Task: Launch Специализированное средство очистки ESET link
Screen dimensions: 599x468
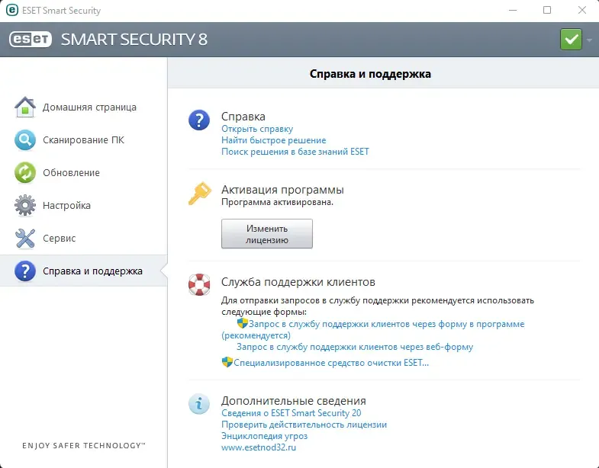Action: tap(331, 363)
